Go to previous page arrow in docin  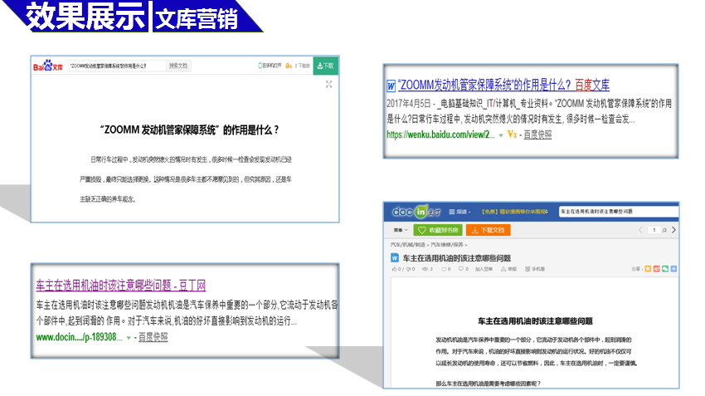(640, 230)
